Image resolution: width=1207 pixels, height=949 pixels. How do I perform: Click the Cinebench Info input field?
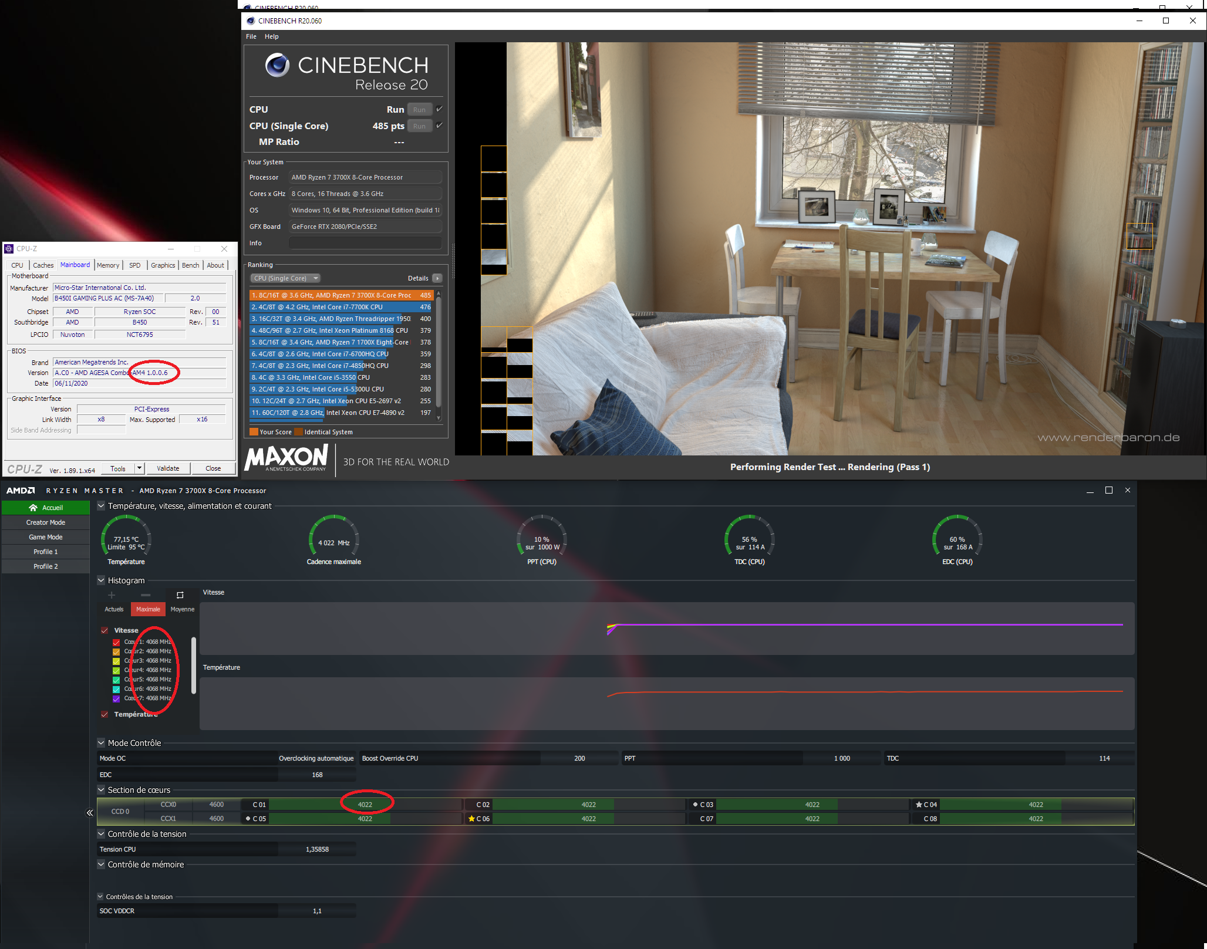(x=365, y=243)
